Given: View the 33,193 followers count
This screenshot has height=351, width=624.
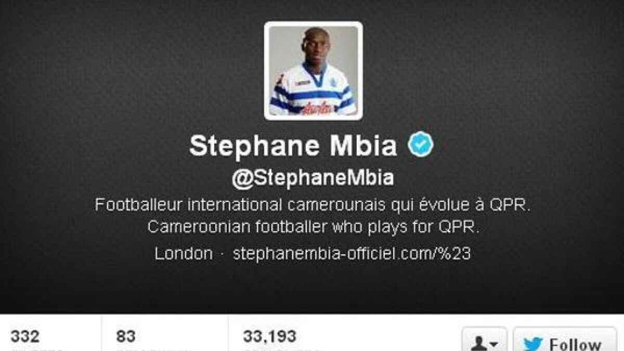Looking at the screenshot, I should 269,336.
